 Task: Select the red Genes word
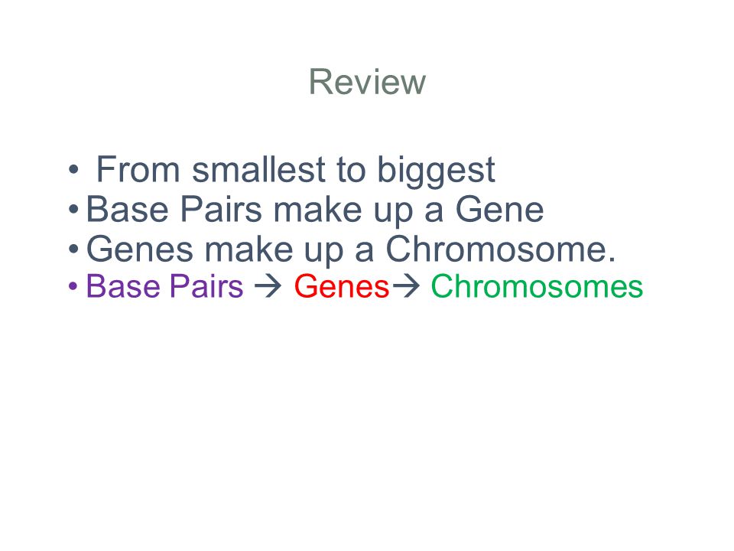(342, 286)
